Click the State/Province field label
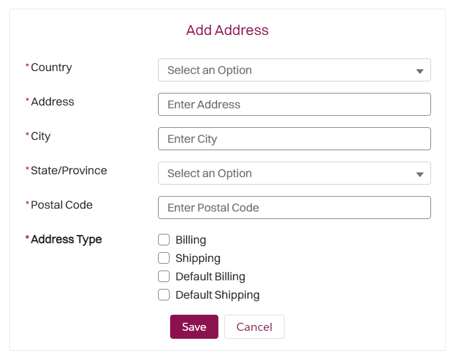The image size is (454, 360). point(68,170)
